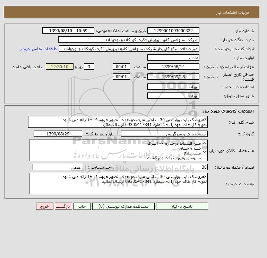Image resolution: width=267 pixels, height=258 pixels.
Task: Click the unit of count field عدد
Action: pos(57,167)
